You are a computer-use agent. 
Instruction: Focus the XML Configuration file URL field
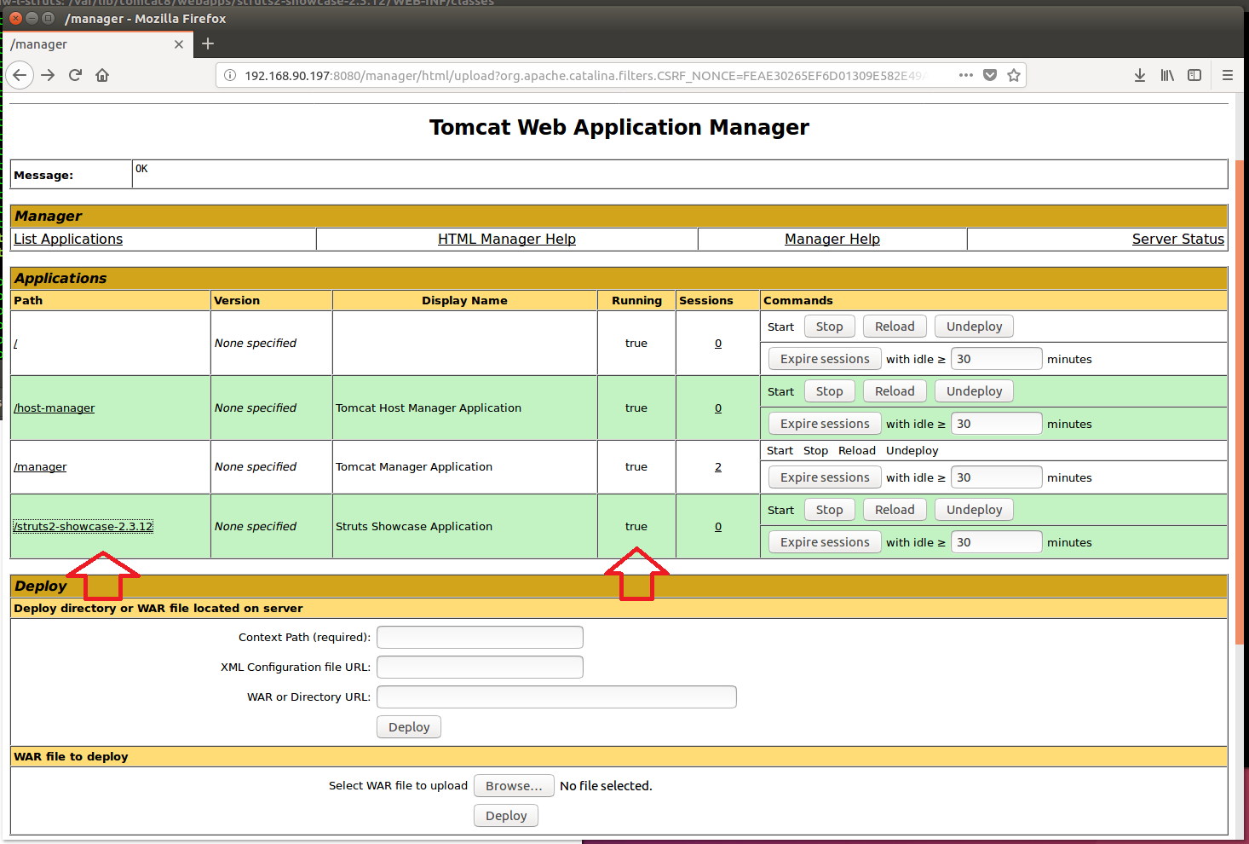(481, 668)
